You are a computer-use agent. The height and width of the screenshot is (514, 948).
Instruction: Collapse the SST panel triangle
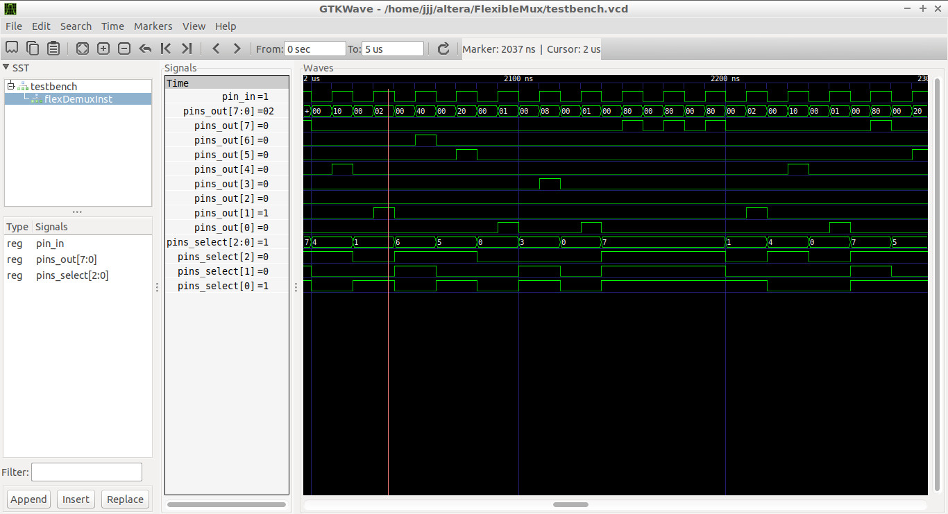coord(6,67)
